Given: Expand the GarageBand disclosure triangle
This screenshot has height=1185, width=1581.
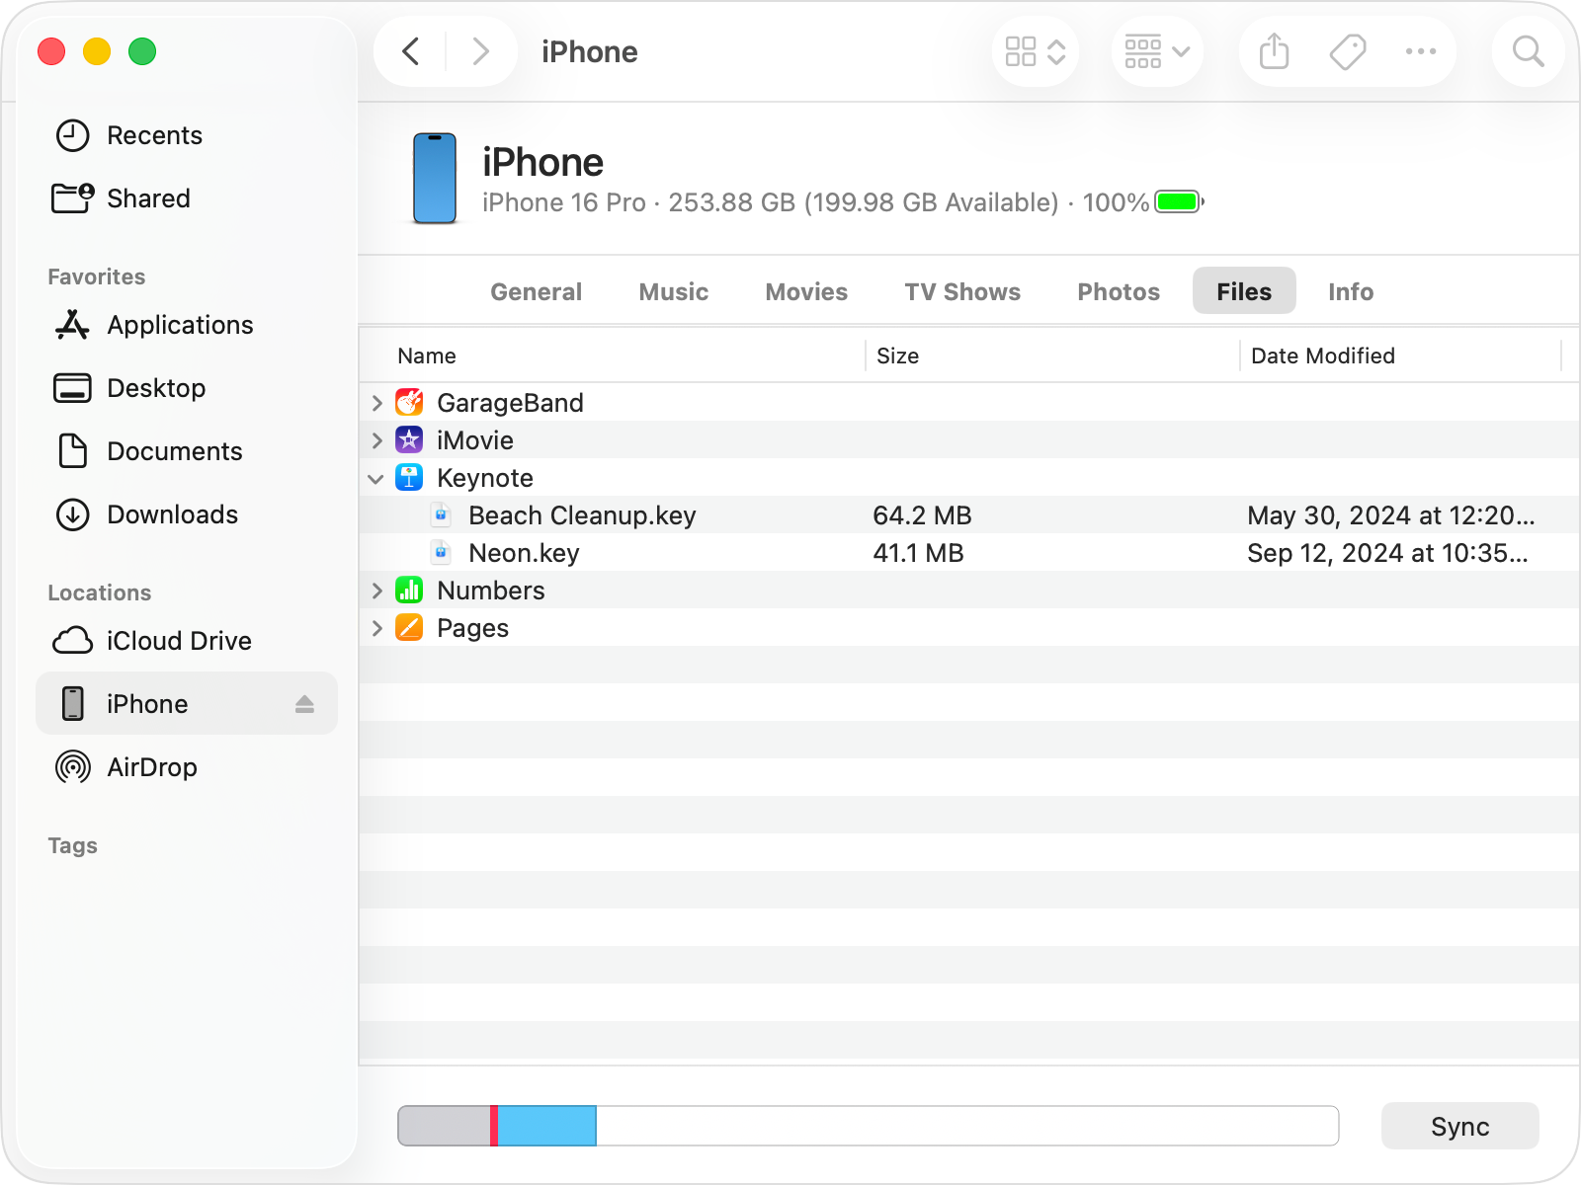Looking at the screenshot, I should point(376,402).
